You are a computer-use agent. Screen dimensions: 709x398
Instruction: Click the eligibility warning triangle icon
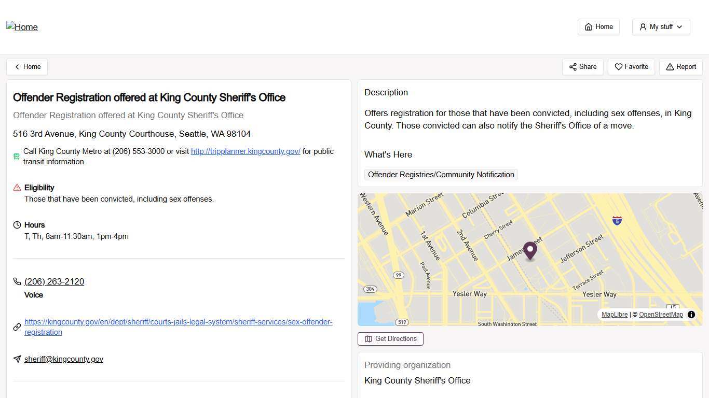[x=16, y=187]
